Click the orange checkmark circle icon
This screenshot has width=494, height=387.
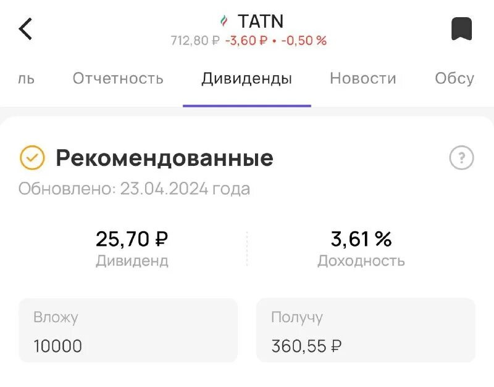(32, 158)
